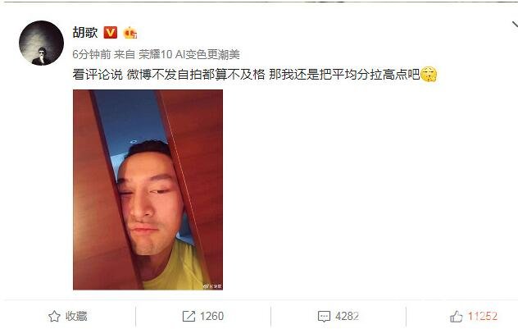Click the crown membership icon beside the name
Screen dimensions: 518x329
pyautogui.click(x=130, y=33)
